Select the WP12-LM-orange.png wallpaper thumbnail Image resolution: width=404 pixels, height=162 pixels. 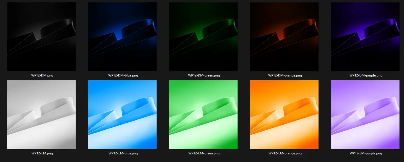pos(284,114)
